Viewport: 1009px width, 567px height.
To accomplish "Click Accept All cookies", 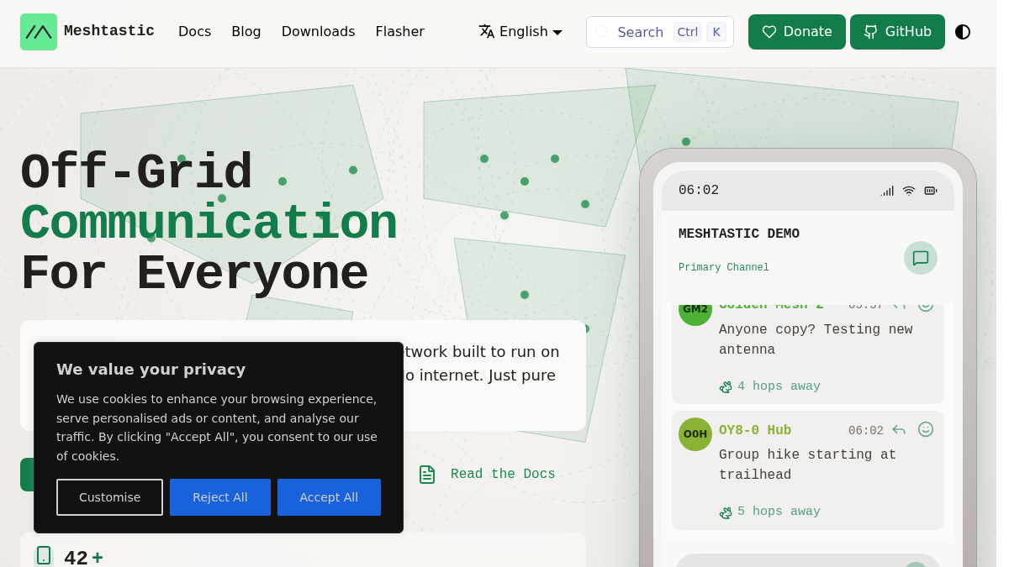I will tap(329, 497).
